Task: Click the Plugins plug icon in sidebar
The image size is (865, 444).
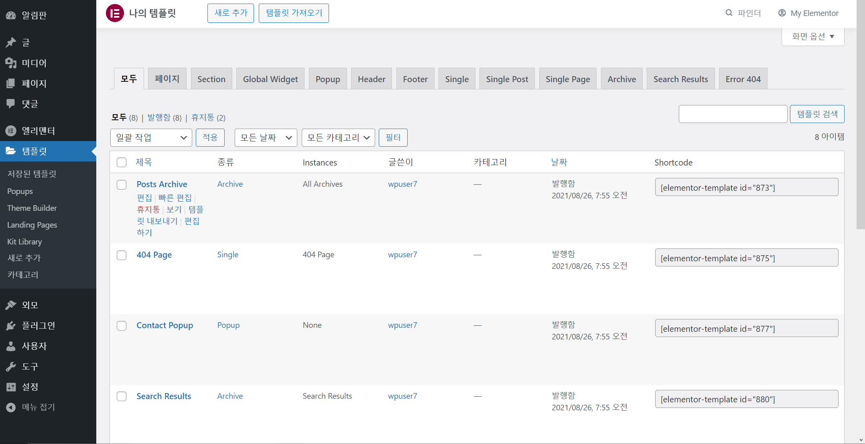Action: pyautogui.click(x=11, y=325)
